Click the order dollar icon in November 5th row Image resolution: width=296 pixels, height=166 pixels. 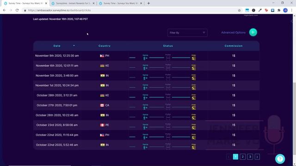click(194, 77)
